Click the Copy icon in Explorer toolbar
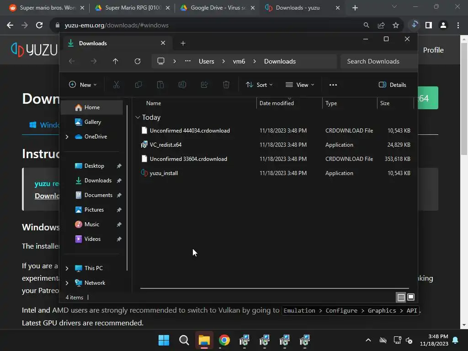Viewport: 468px width, 351px height. [x=138, y=85]
